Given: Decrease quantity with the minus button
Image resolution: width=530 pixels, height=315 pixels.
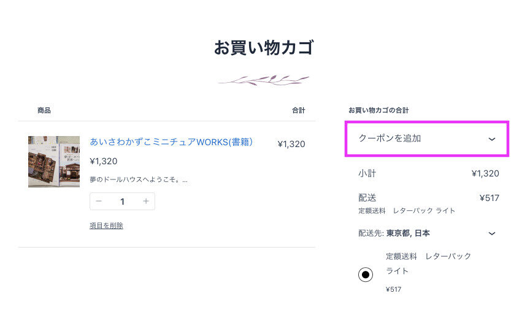Looking at the screenshot, I should point(99,201).
